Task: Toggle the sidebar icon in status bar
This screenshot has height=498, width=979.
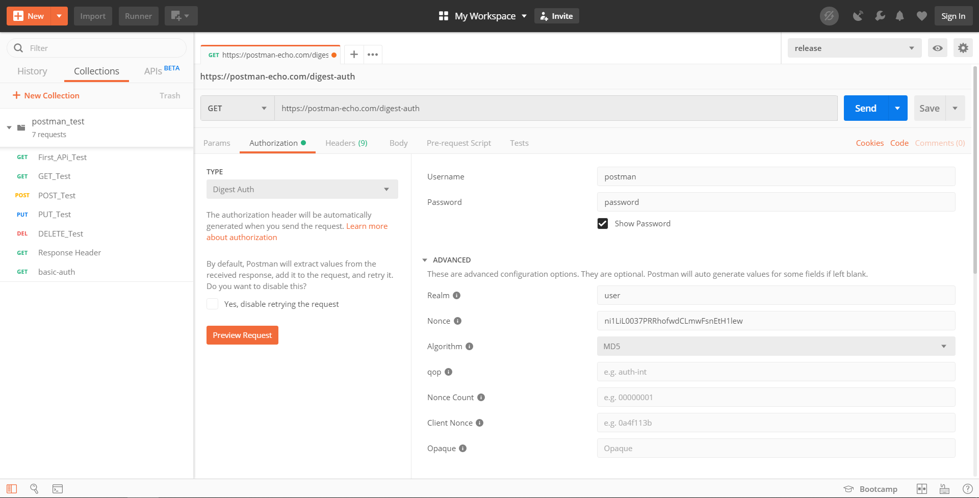Action: click(x=12, y=489)
